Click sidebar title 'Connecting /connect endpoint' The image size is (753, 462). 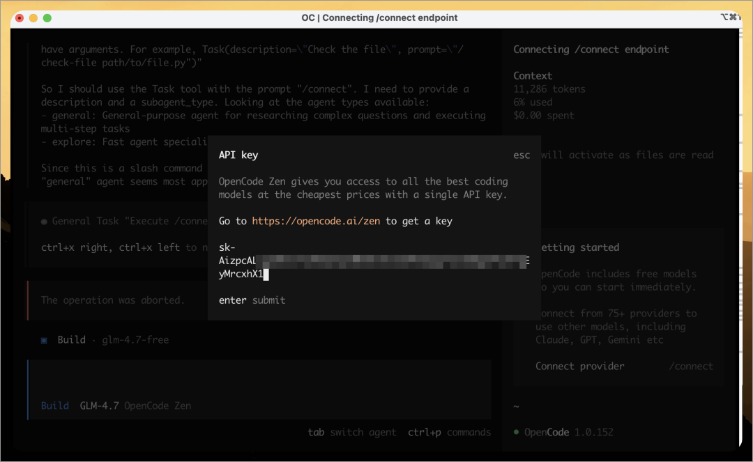(x=591, y=49)
